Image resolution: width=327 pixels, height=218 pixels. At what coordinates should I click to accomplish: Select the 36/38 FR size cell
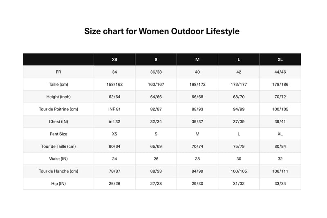click(156, 72)
